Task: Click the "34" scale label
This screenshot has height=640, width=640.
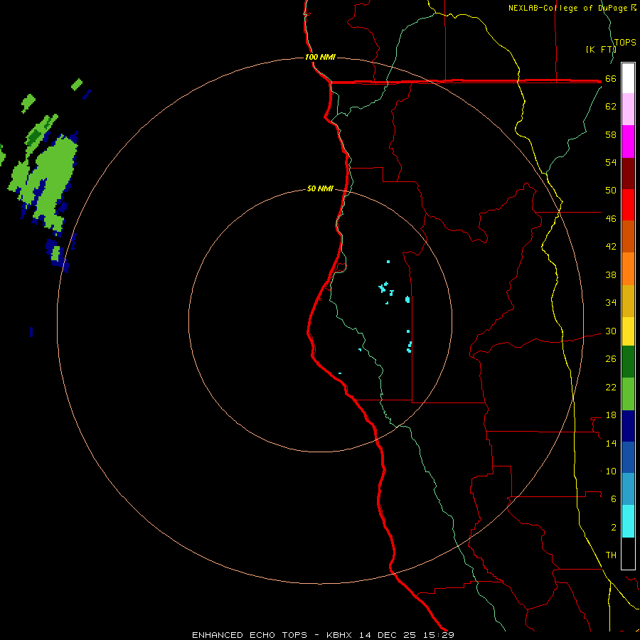Action: (x=611, y=303)
